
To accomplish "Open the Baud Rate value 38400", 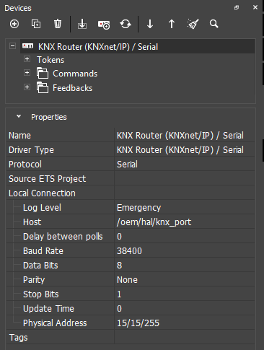I will tap(185, 250).
